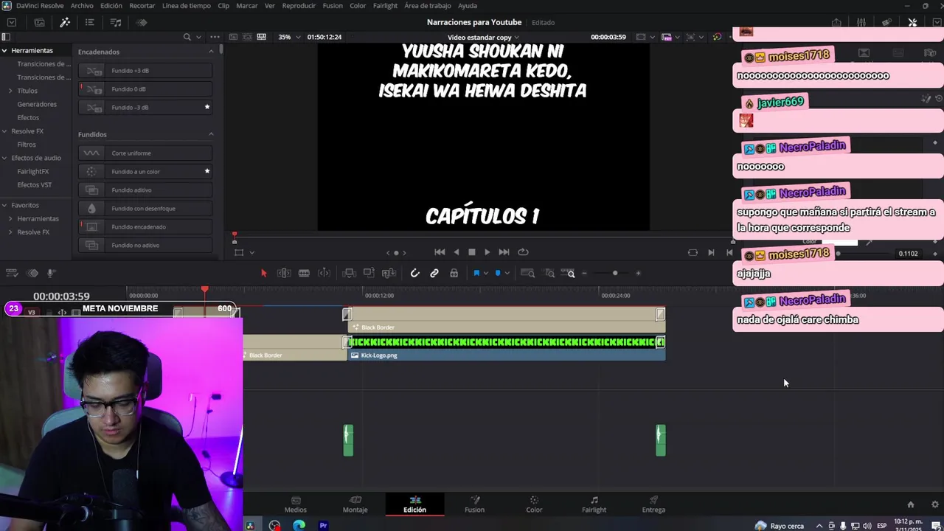Image resolution: width=944 pixels, height=531 pixels.
Task: Adjust the timeline zoom slider handle
Action: coord(615,273)
